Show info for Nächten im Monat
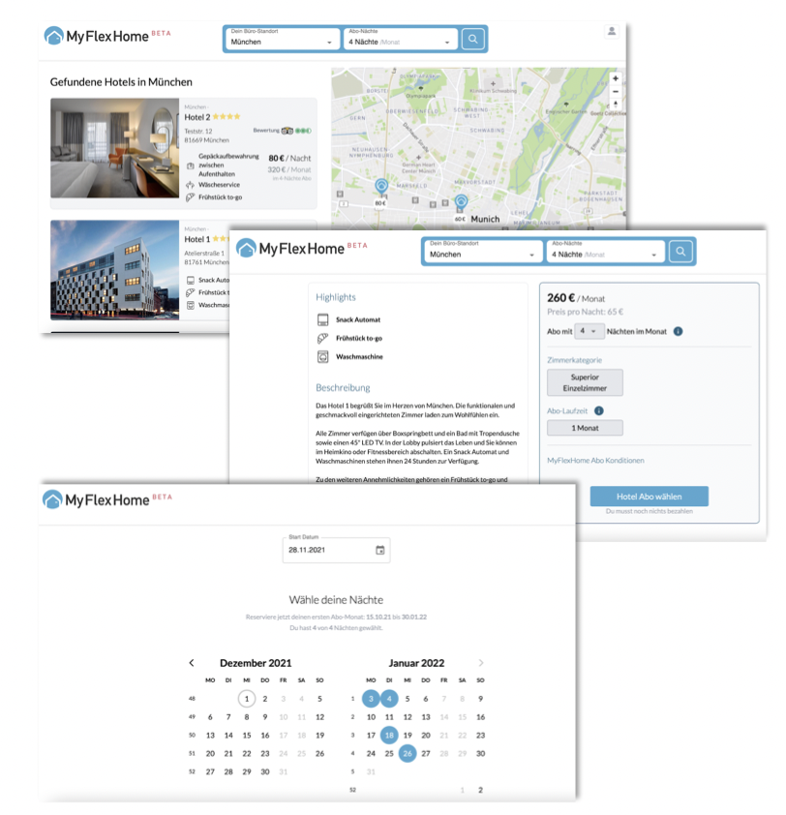 pos(678,332)
